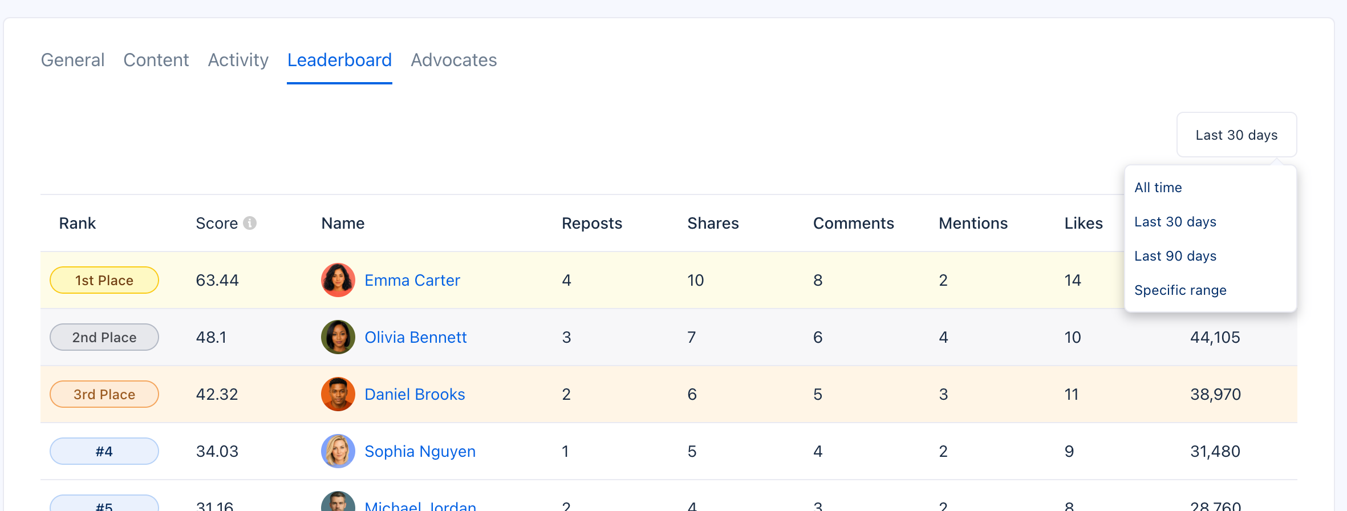
Task: Open Olivia Bennett's profile link
Action: pos(415,337)
